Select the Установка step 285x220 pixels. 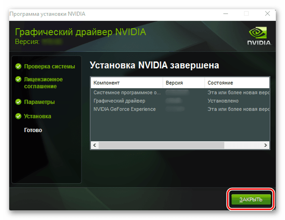click(x=37, y=116)
